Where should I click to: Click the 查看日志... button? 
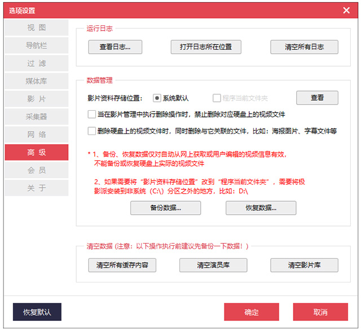(115, 47)
